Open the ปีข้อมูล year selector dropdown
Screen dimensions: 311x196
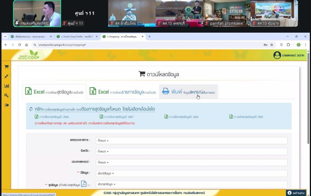(x=190, y=173)
